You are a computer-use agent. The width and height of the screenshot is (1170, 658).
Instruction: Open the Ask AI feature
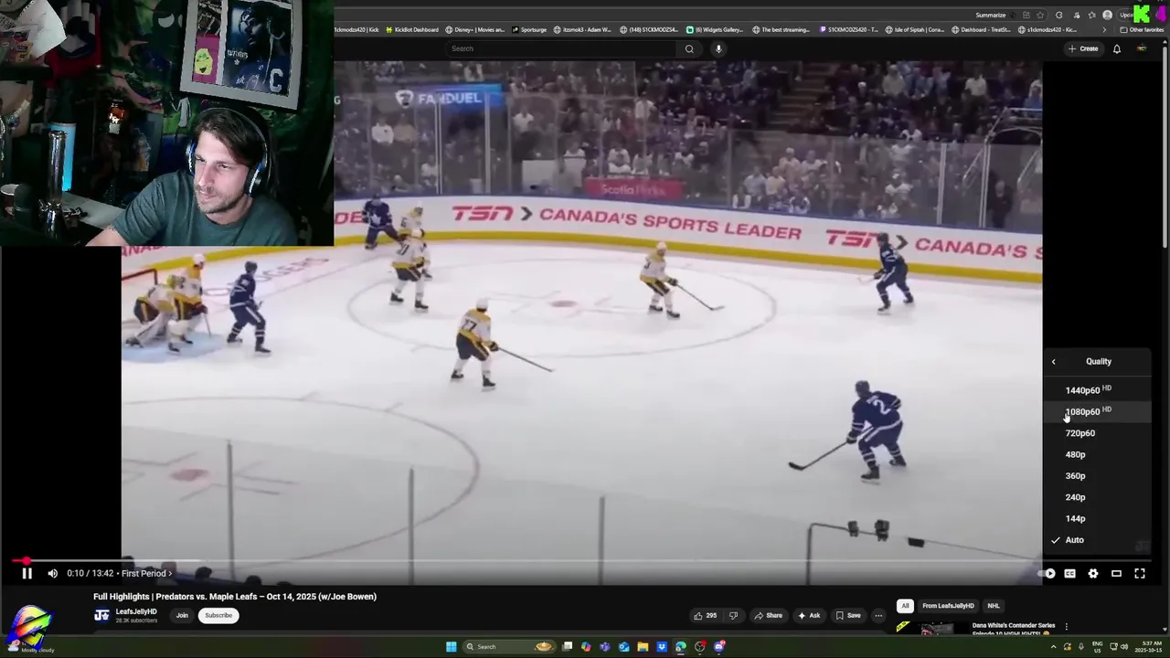coord(809,615)
